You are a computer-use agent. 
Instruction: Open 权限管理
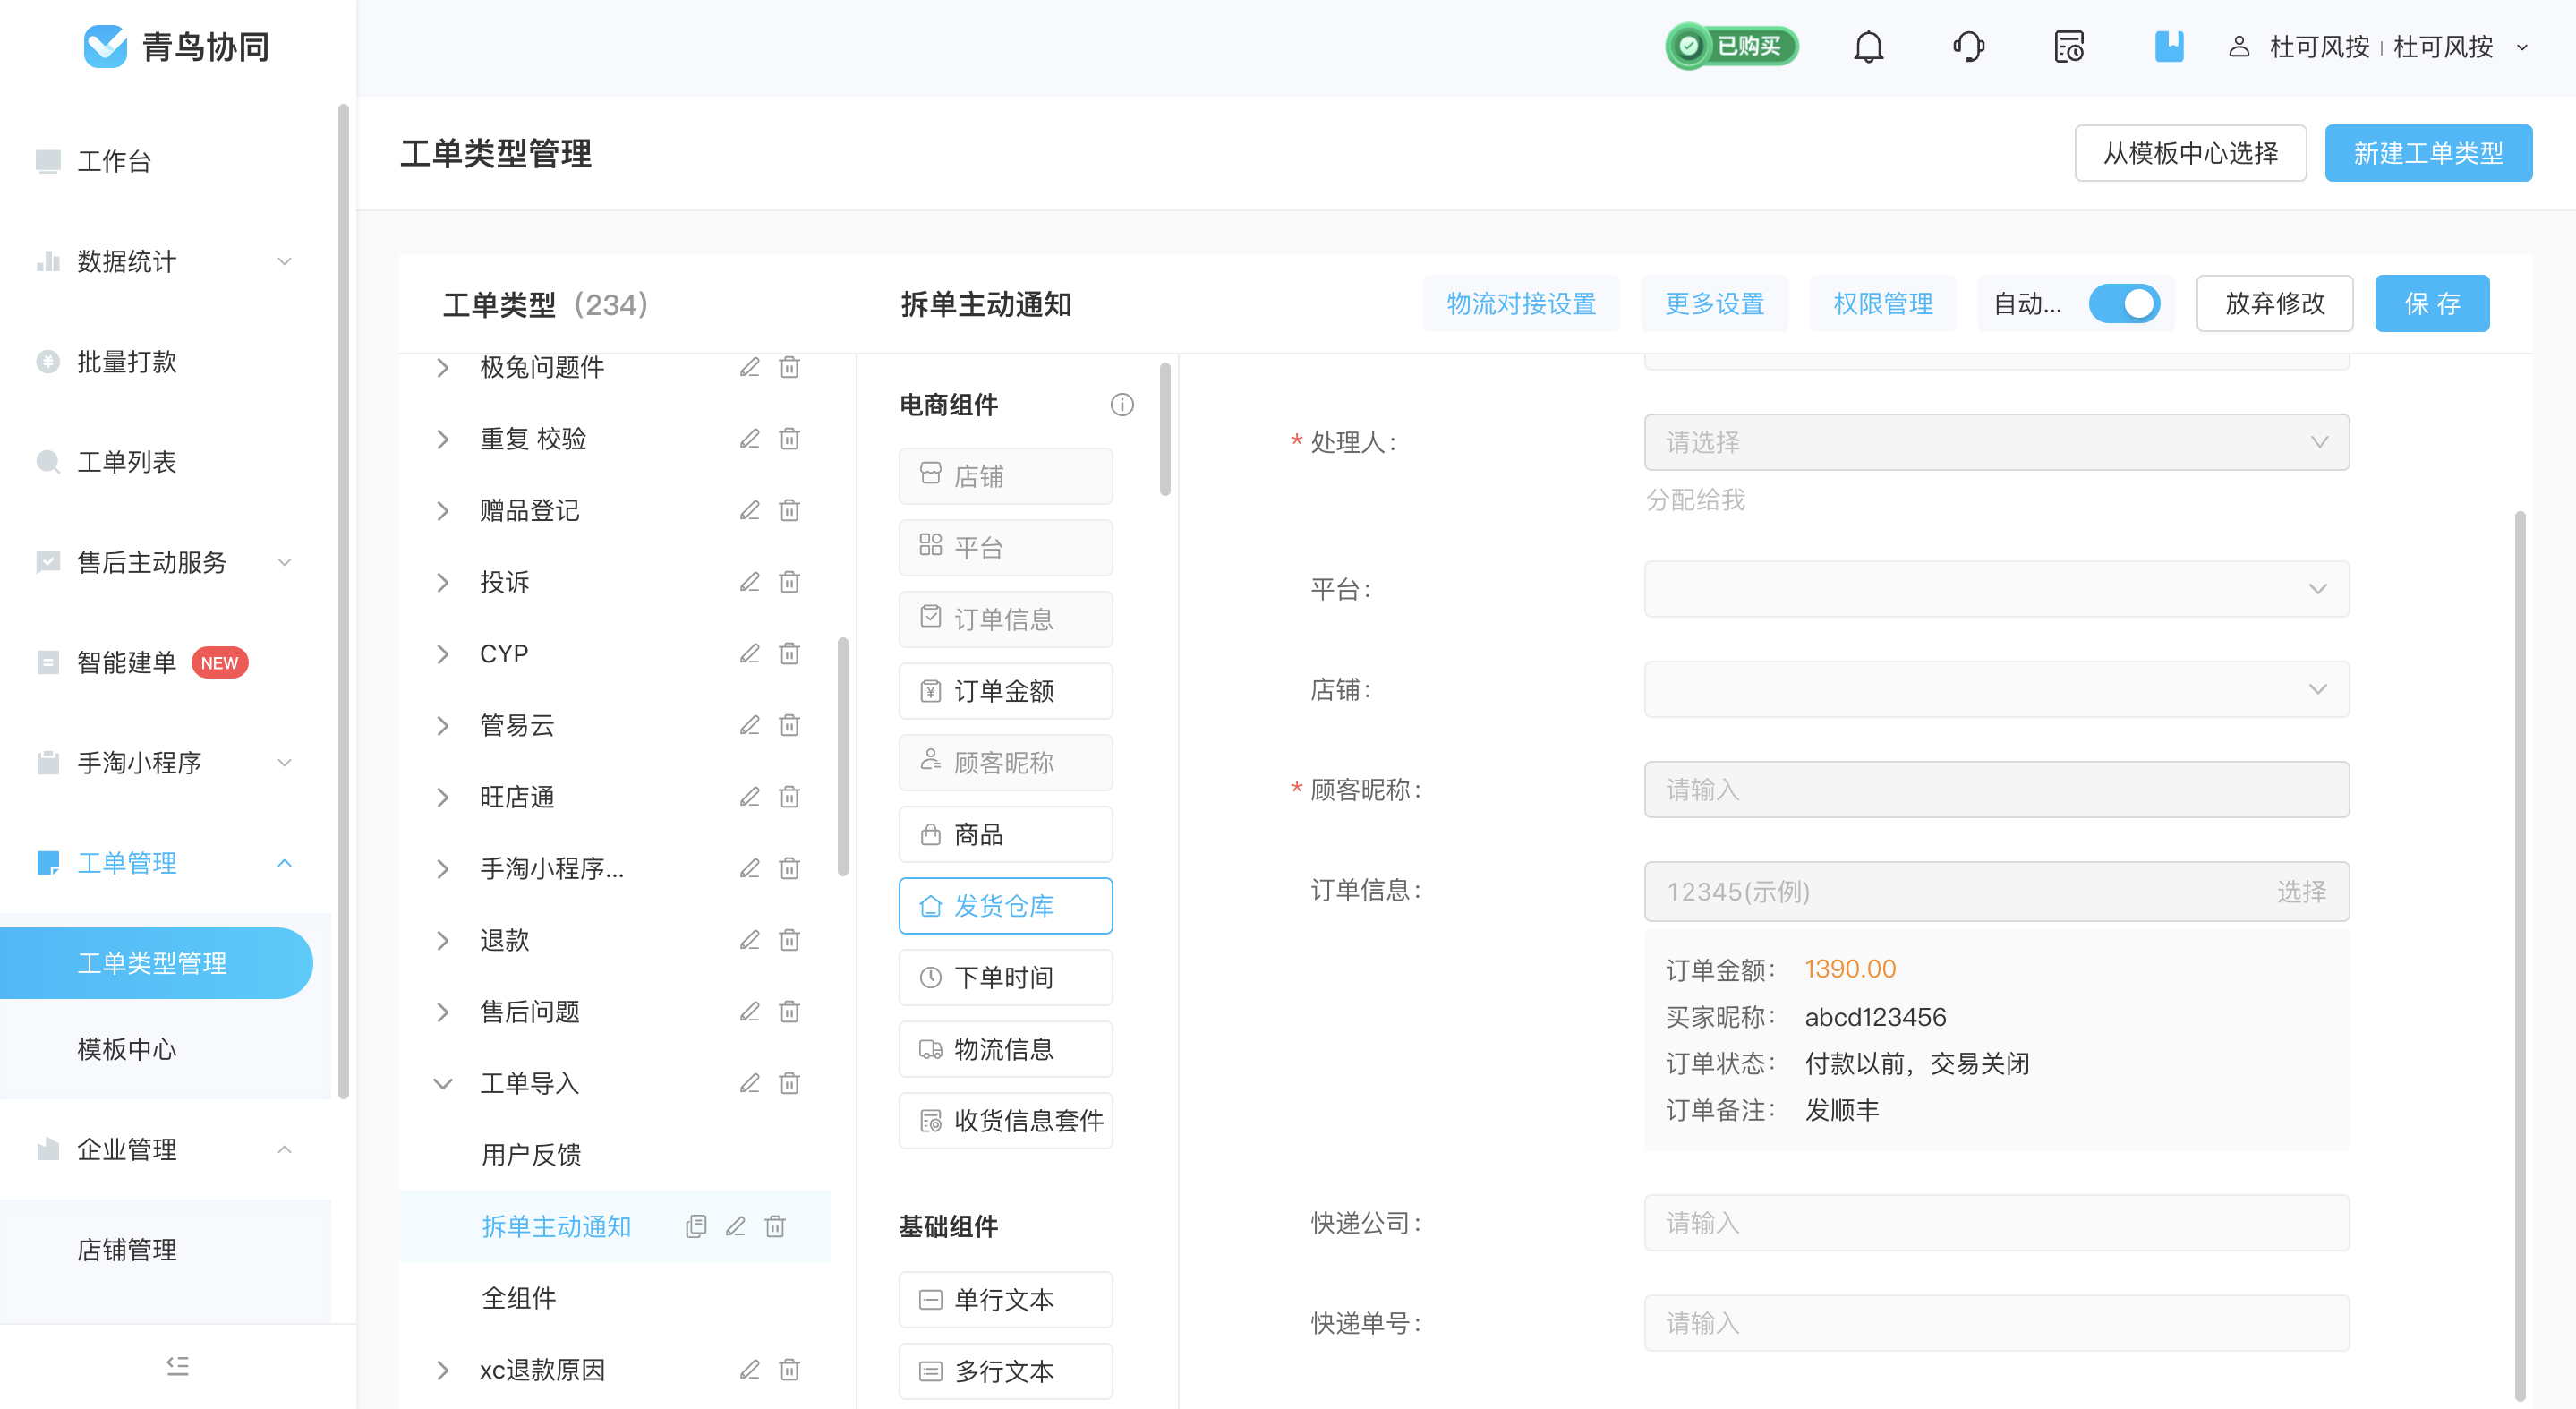[1882, 304]
